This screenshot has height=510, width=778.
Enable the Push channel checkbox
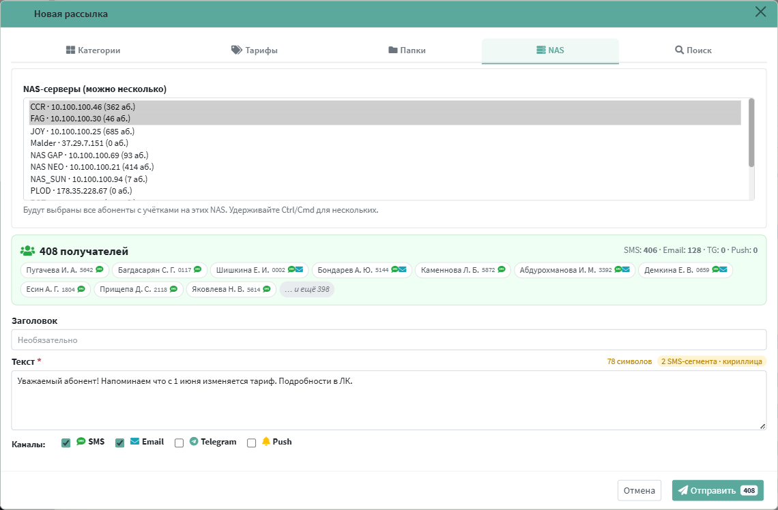[252, 442]
